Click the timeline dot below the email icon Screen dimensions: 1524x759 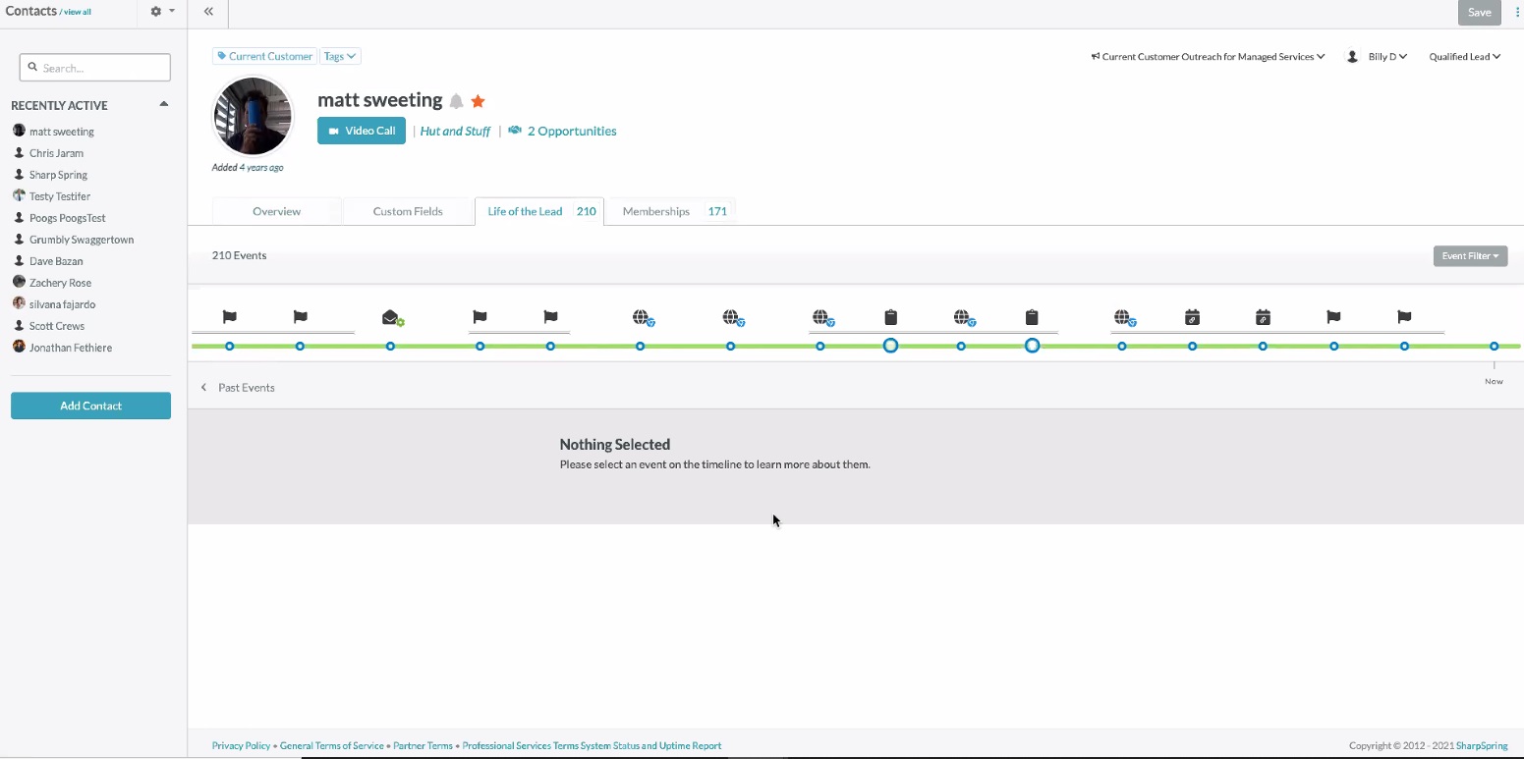coord(390,347)
